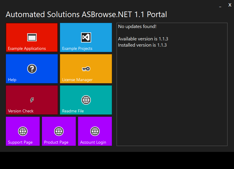Screen dimensions: 234x169
Task: Open the License Manager label
Action: pyautogui.click(x=77, y=80)
